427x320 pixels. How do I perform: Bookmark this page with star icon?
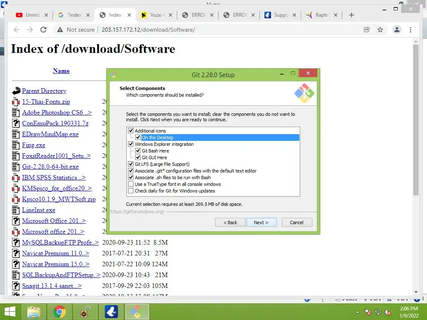(380, 30)
